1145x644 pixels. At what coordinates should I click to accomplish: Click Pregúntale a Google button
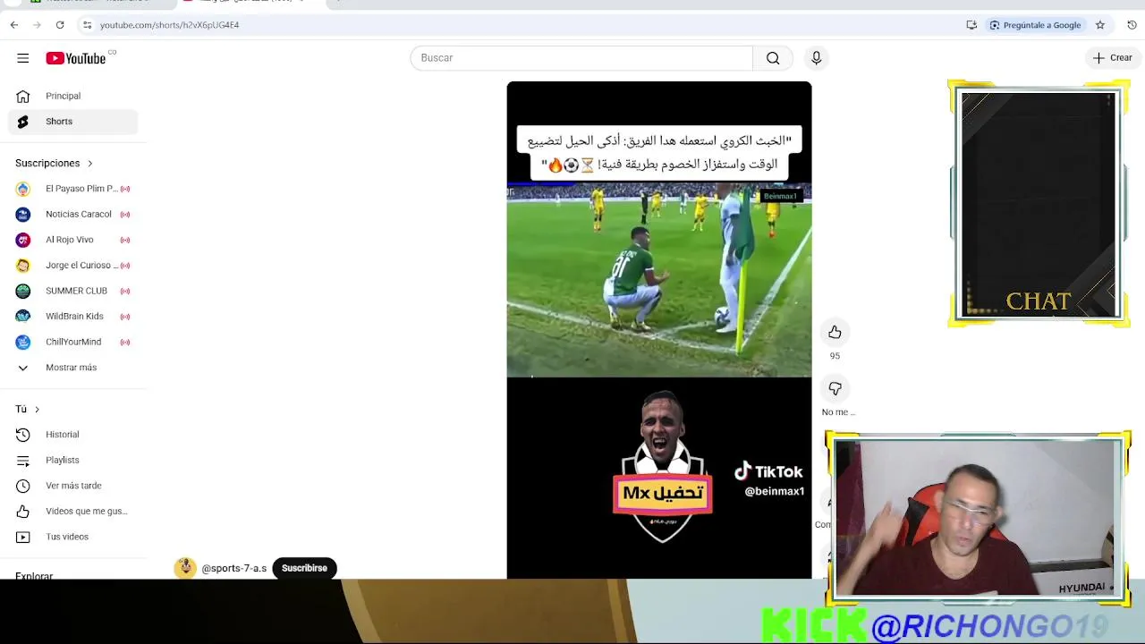tap(1035, 25)
